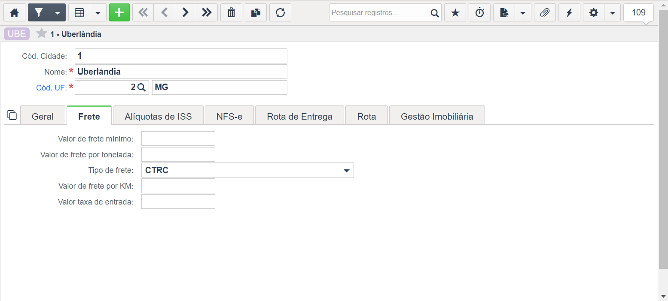Open the Alíquotas de ISS tab
This screenshot has width=668, height=301.
tap(158, 116)
